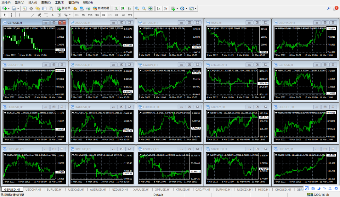Select the text label (A) tool
Viewport: 340px width, 197px height.
[52, 15]
